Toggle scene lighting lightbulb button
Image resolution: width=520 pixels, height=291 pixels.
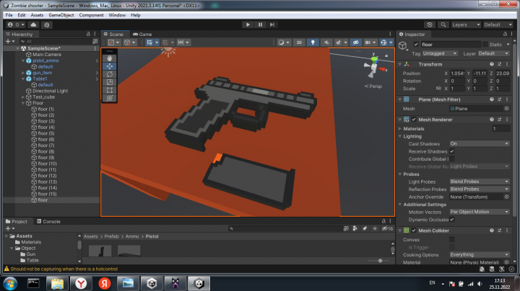click(313, 42)
